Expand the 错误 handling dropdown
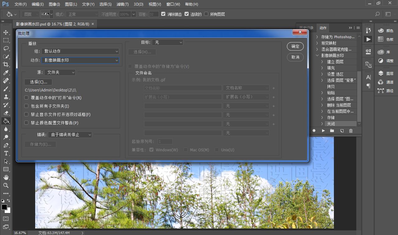Image resolution: width=398 pixels, height=235 pixels. (70, 135)
